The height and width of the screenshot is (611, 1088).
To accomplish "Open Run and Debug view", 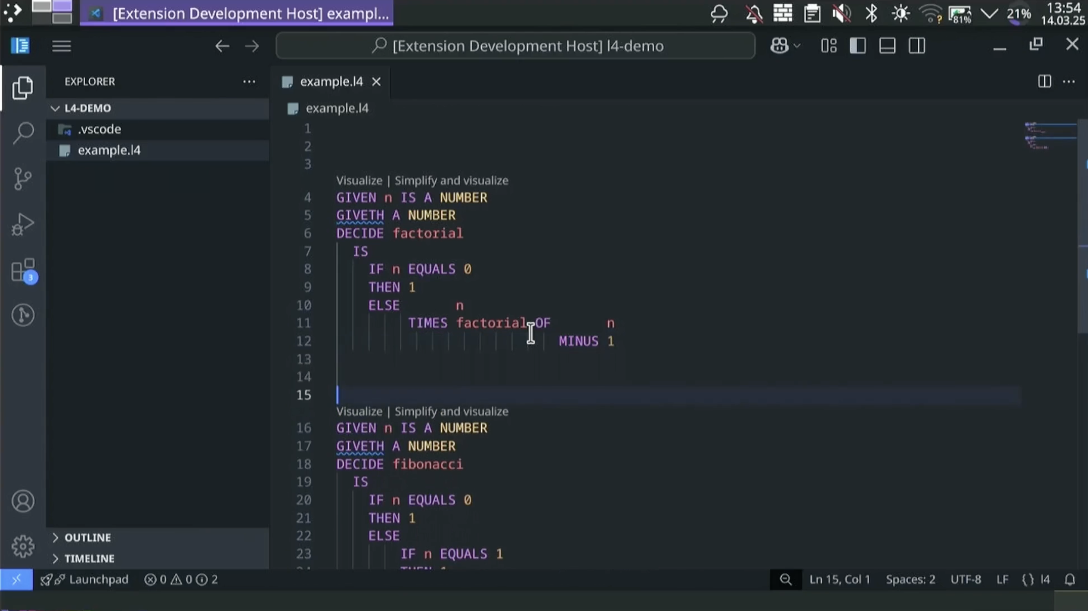I will (x=23, y=224).
